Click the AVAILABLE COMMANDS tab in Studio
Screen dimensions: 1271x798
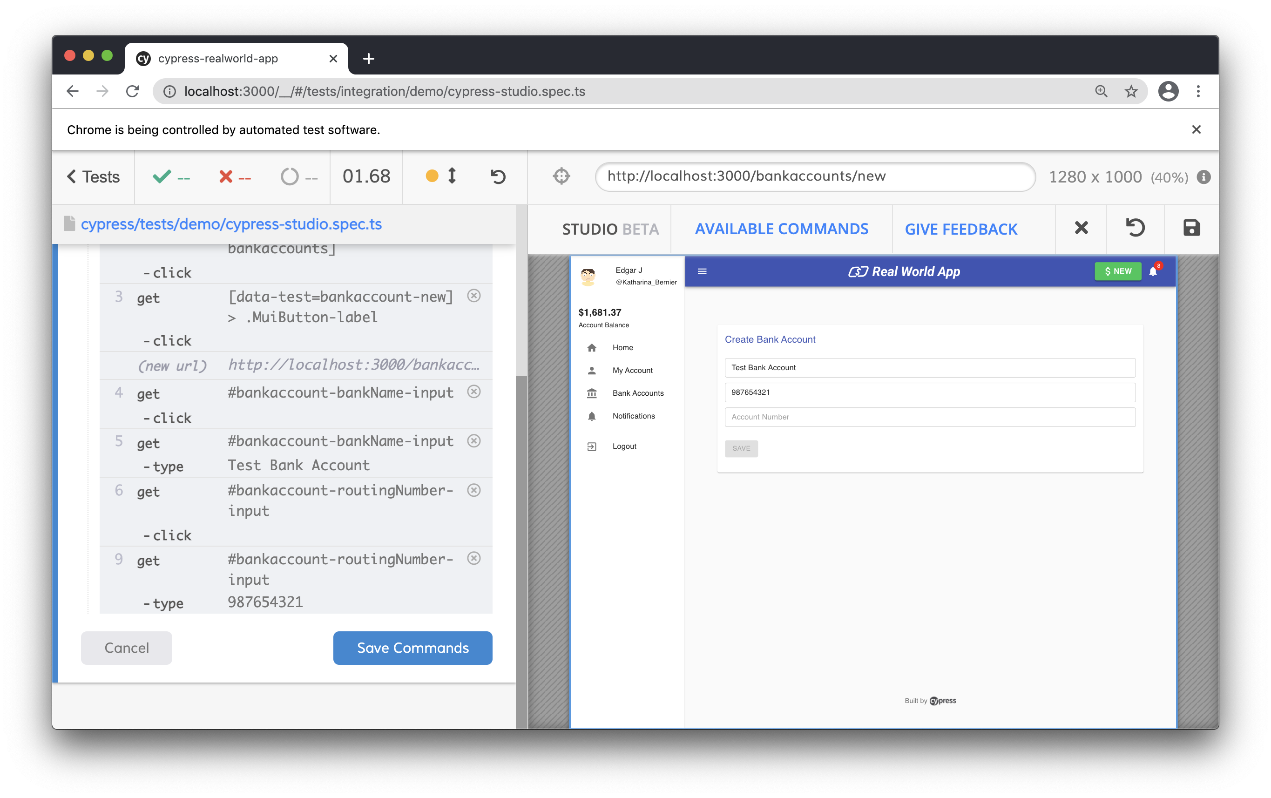(780, 229)
